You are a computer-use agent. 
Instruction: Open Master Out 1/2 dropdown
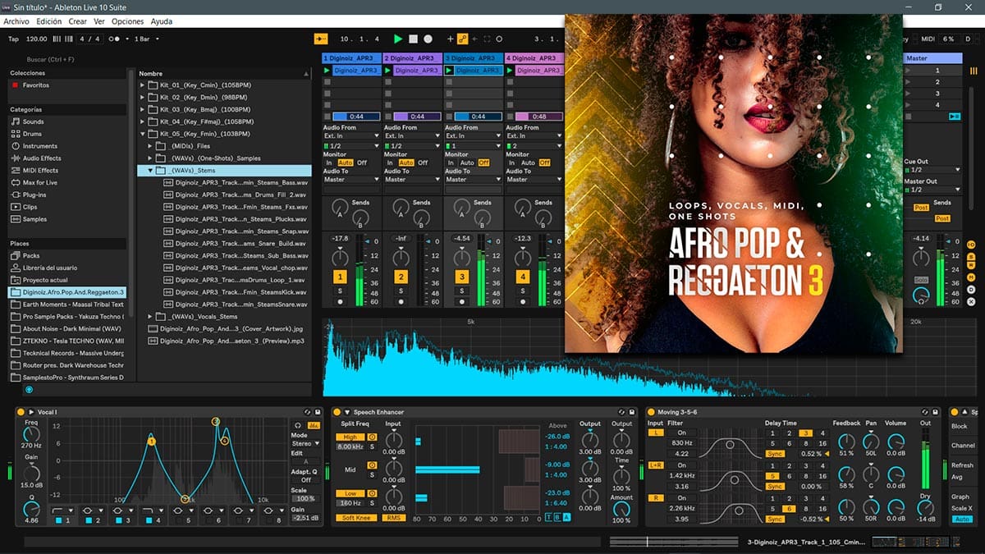(932, 190)
